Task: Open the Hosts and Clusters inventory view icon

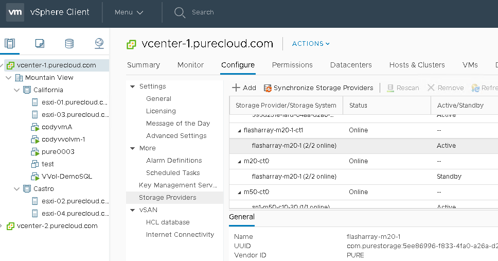Action: [x=10, y=44]
